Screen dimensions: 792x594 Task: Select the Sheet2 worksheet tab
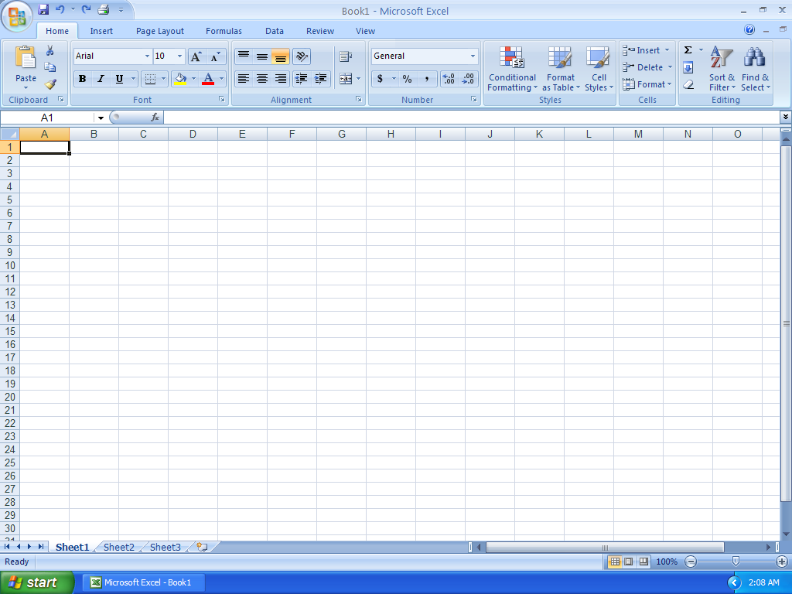point(118,547)
